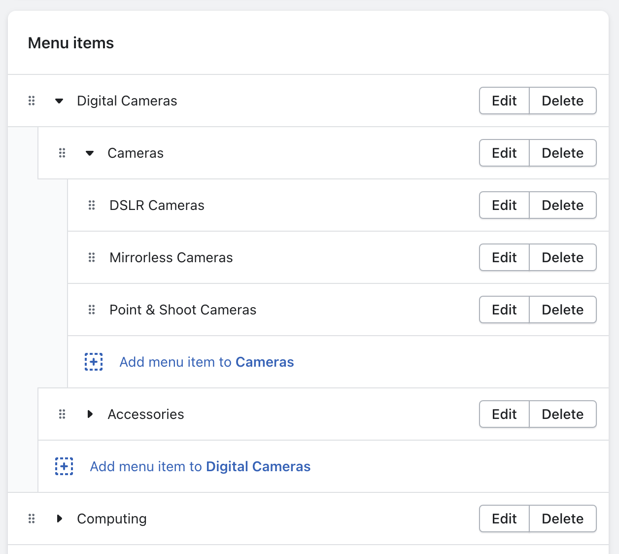Grab the drag handle beside Cameras

pyautogui.click(x=62, y=153)
